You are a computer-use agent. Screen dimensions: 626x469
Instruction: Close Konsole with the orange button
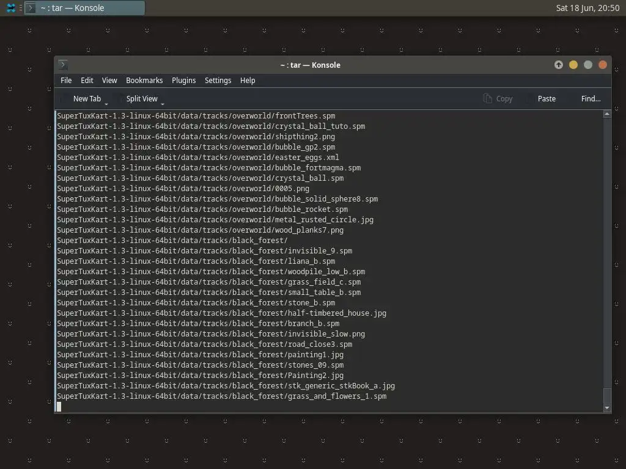603,65
